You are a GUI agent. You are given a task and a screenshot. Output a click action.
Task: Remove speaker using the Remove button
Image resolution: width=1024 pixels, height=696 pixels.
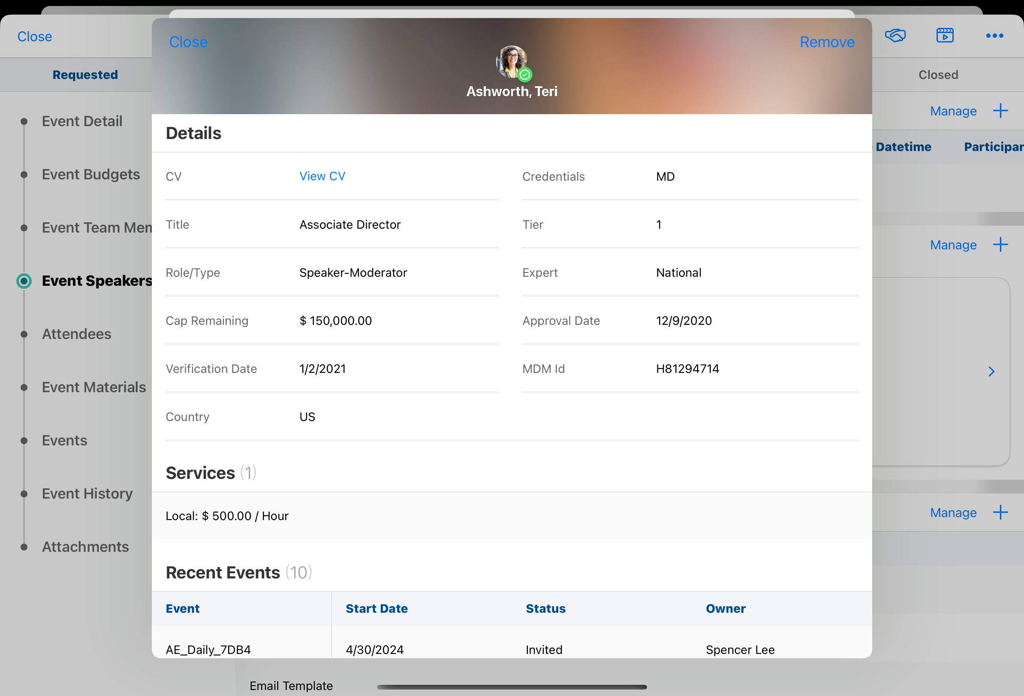[x=827, y=42]
